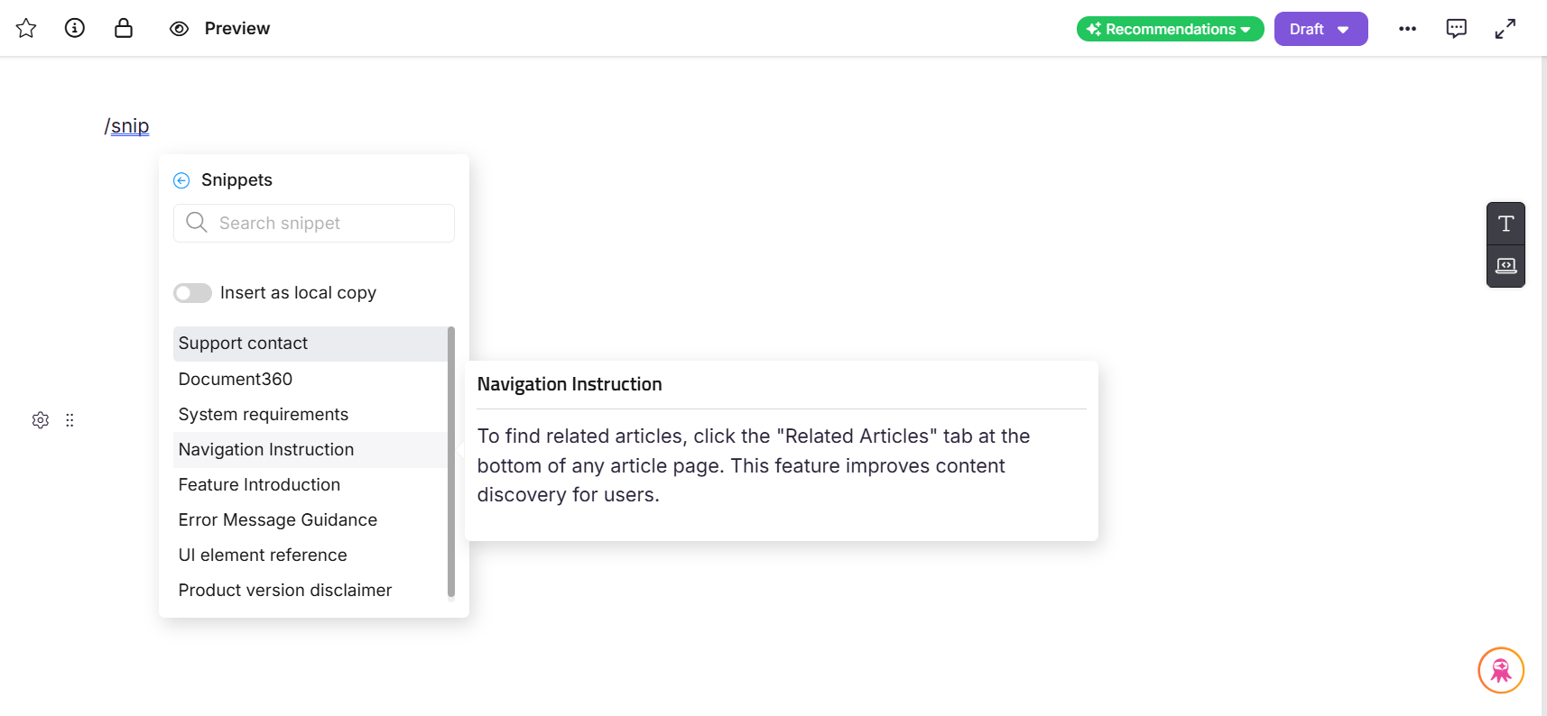1547x716 pixels.
Task: Open block settings gear icon
Action: click(x=41, y=420)
